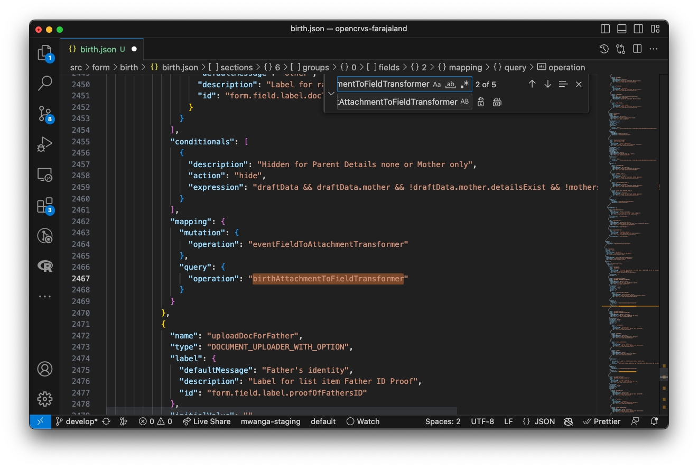Open the Run and Debug view

(x=45, y=144)
